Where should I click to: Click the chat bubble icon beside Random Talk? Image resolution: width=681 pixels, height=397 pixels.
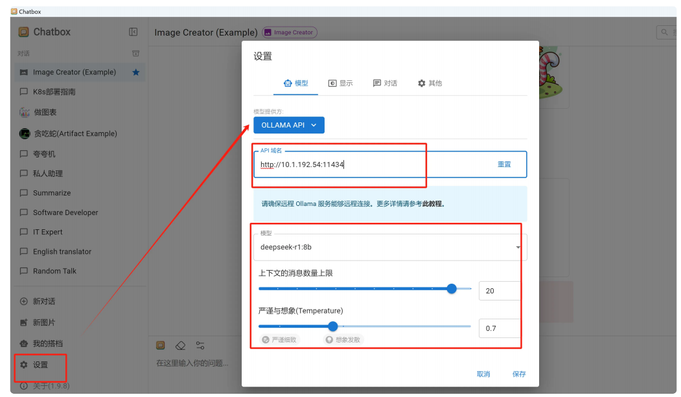coord(24,271)
